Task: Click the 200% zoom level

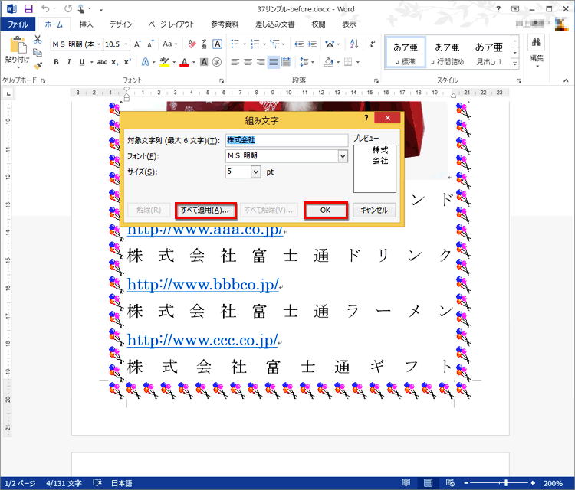Action: (553, 483)
